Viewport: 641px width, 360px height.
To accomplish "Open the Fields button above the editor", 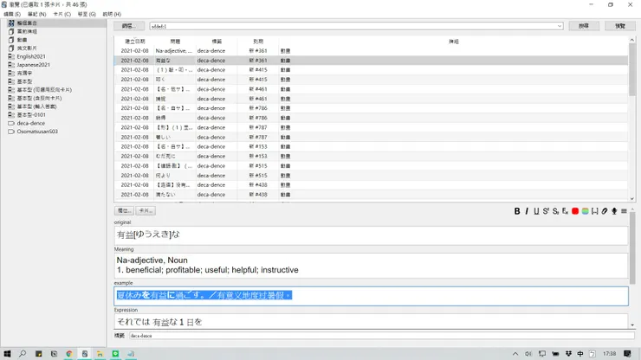I will point(124,211).
